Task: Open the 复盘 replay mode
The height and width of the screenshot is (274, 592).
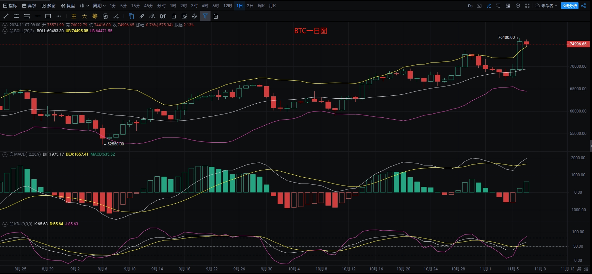Action: click(68, 6)
